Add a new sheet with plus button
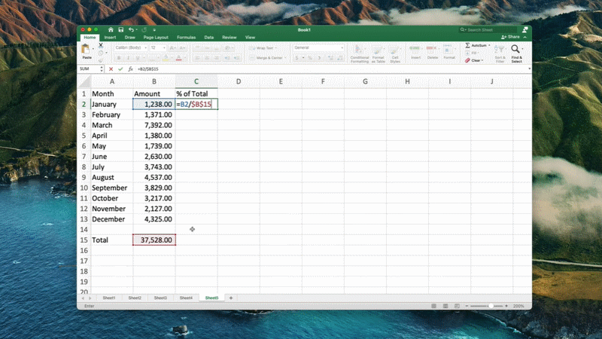 pos(231,298)
